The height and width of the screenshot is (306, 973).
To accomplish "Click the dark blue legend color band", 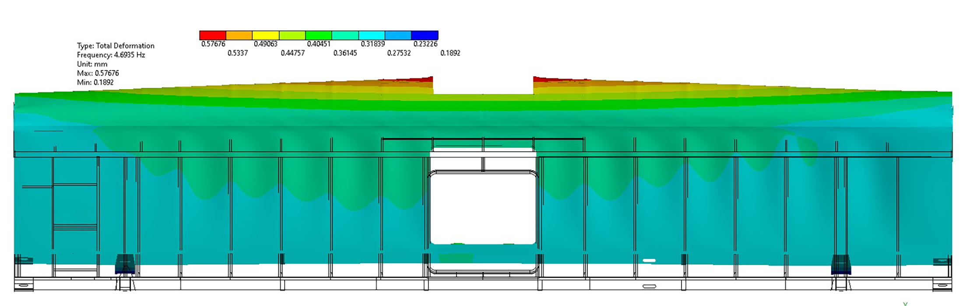I will click(425, 35).
